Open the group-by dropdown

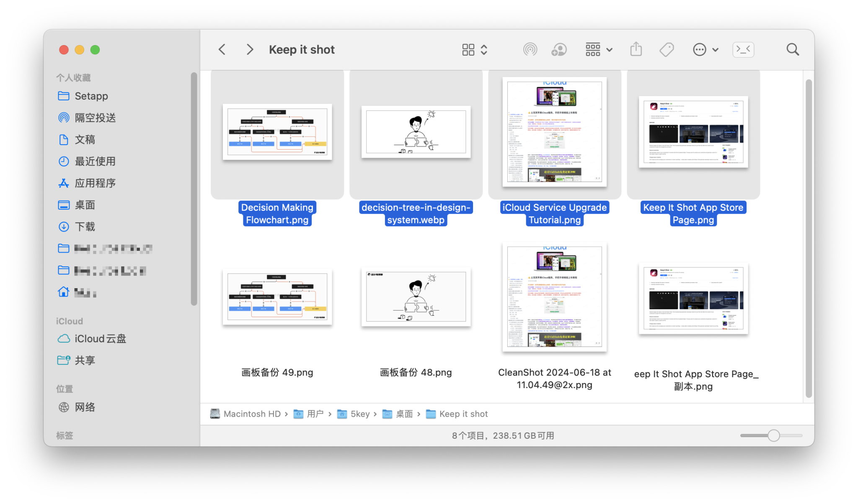pos(599,50)
